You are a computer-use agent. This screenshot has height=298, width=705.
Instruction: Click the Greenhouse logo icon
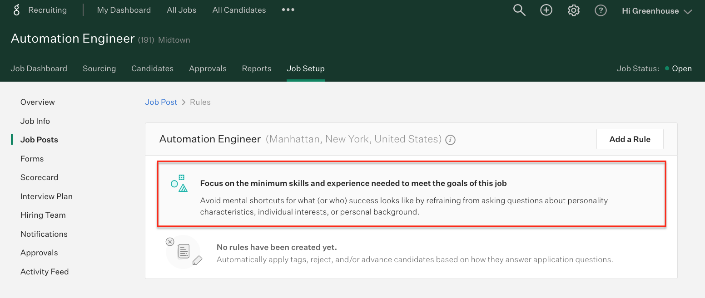pyautogui.click(x=17, y=10)
